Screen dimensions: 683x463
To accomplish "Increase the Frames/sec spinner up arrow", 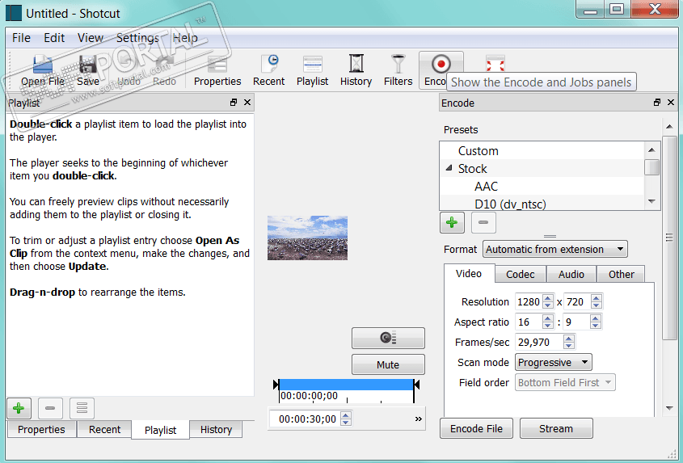I will [568, 339].
